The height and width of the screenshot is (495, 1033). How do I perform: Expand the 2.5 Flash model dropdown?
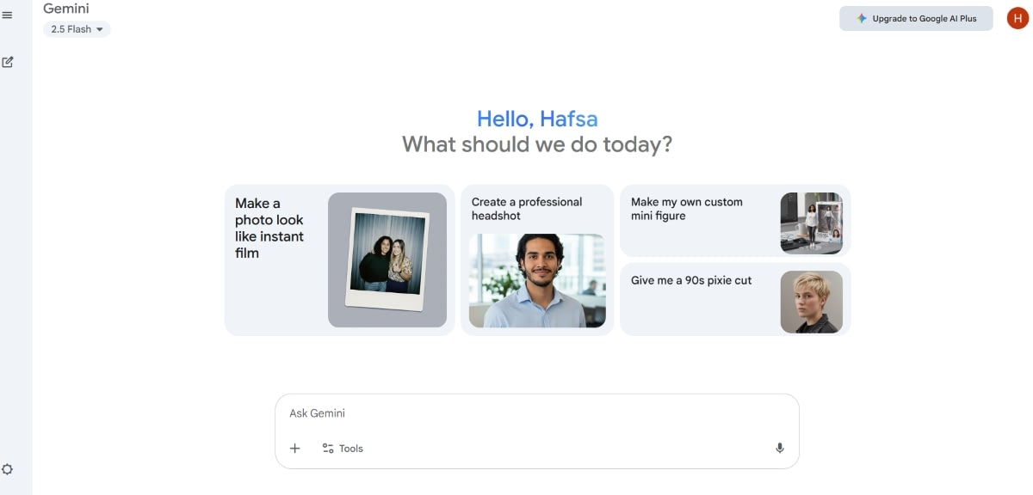click(77, 29)
